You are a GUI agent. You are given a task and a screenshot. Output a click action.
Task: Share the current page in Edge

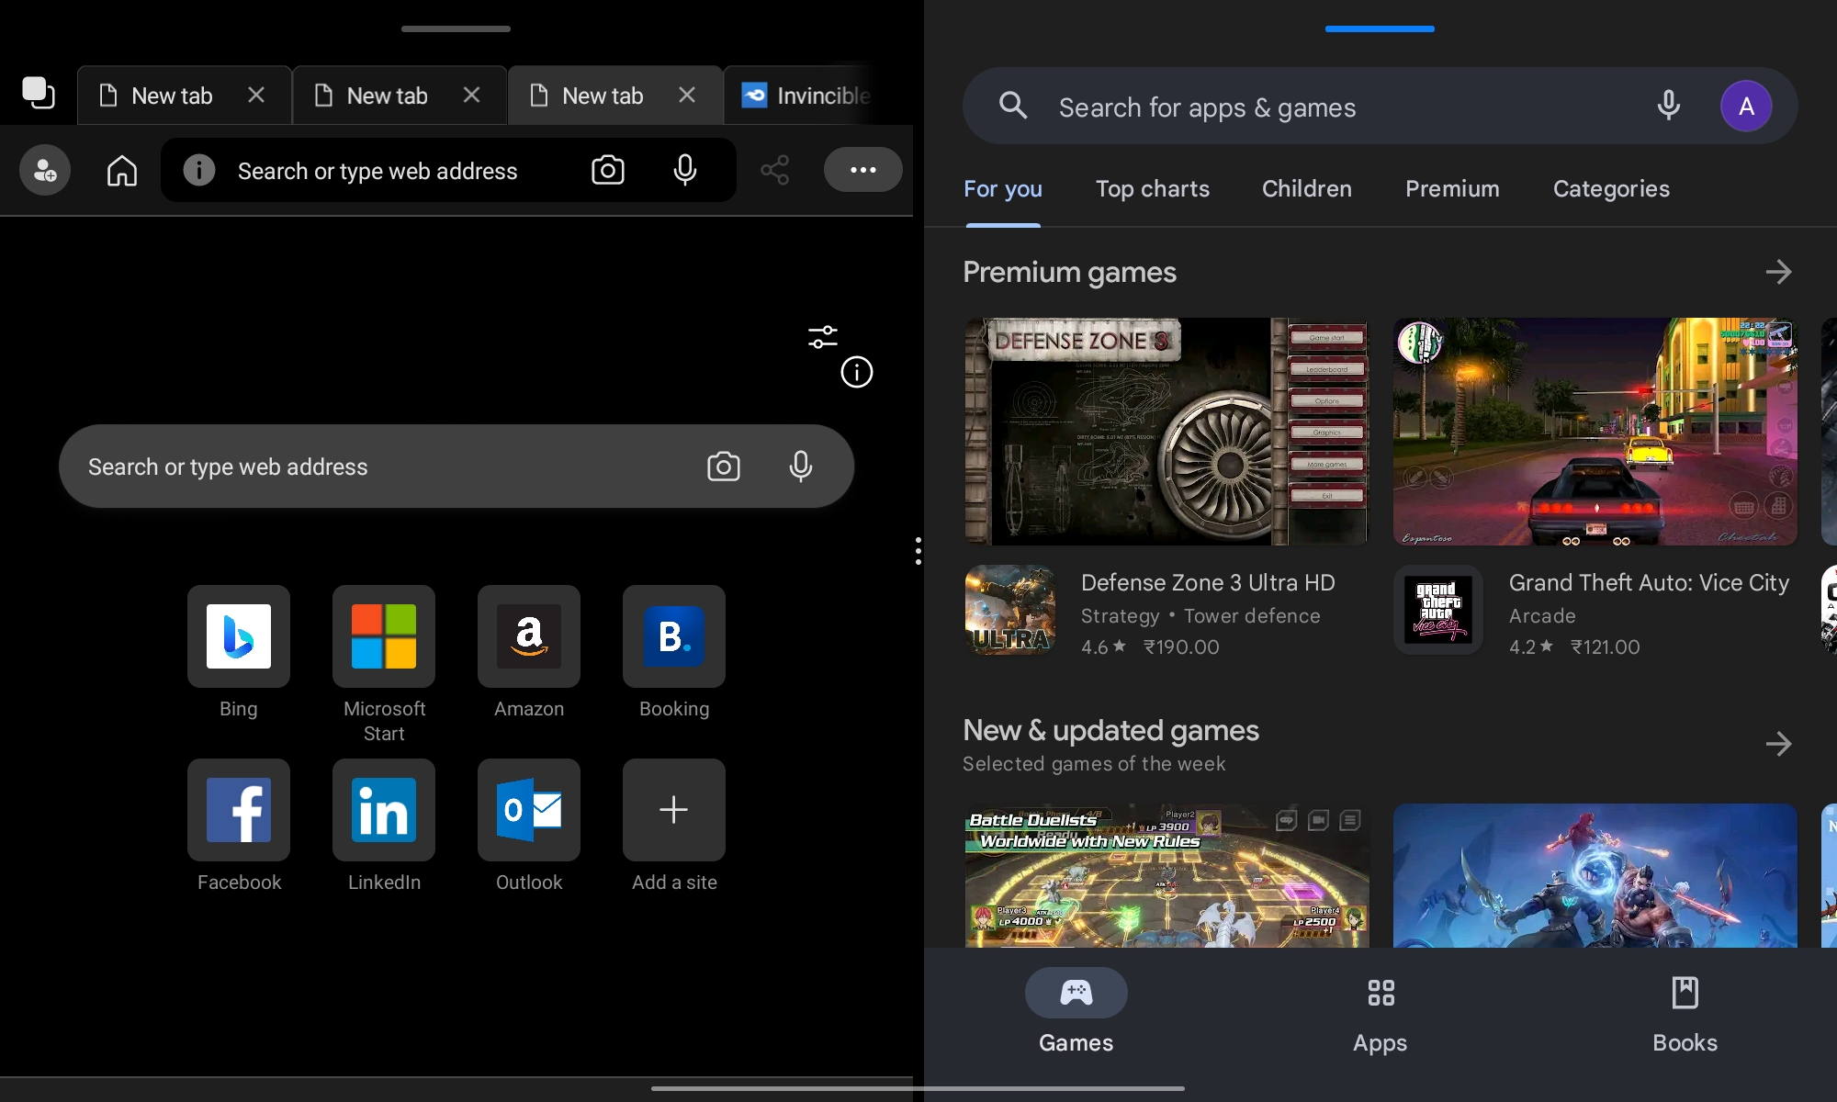[x=775, y=170]
